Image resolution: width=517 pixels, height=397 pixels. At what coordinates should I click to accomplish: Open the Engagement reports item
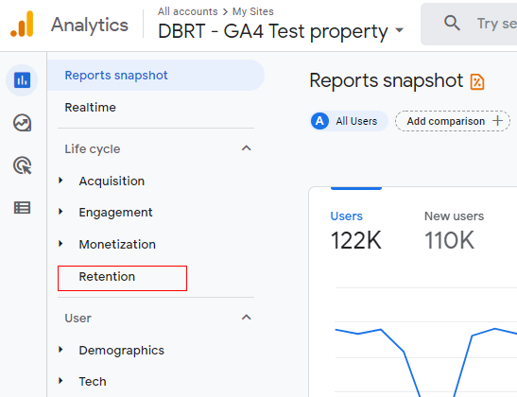point(115,213)
